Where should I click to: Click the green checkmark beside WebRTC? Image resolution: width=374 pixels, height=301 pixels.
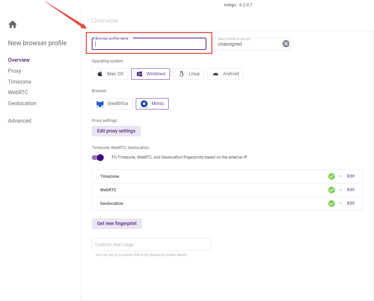(331, 190)
